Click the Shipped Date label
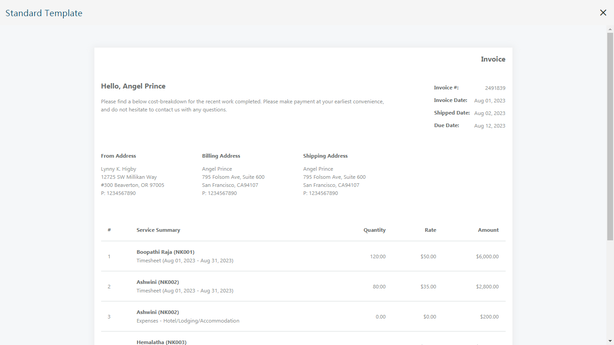 [452, 113]
